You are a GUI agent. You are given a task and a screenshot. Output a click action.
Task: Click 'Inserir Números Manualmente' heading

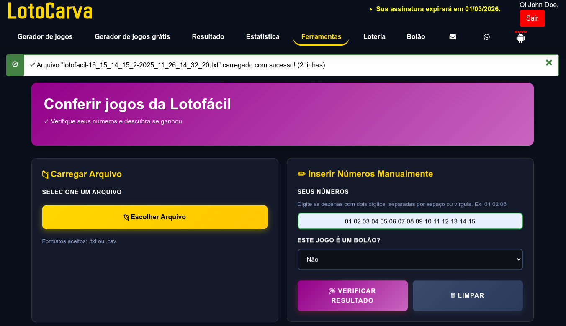(x=365, y=174)
